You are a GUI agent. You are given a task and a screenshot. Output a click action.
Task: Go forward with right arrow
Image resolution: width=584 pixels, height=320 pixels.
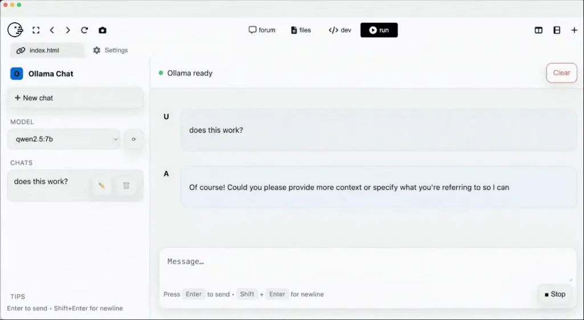(x=68, y=30)
